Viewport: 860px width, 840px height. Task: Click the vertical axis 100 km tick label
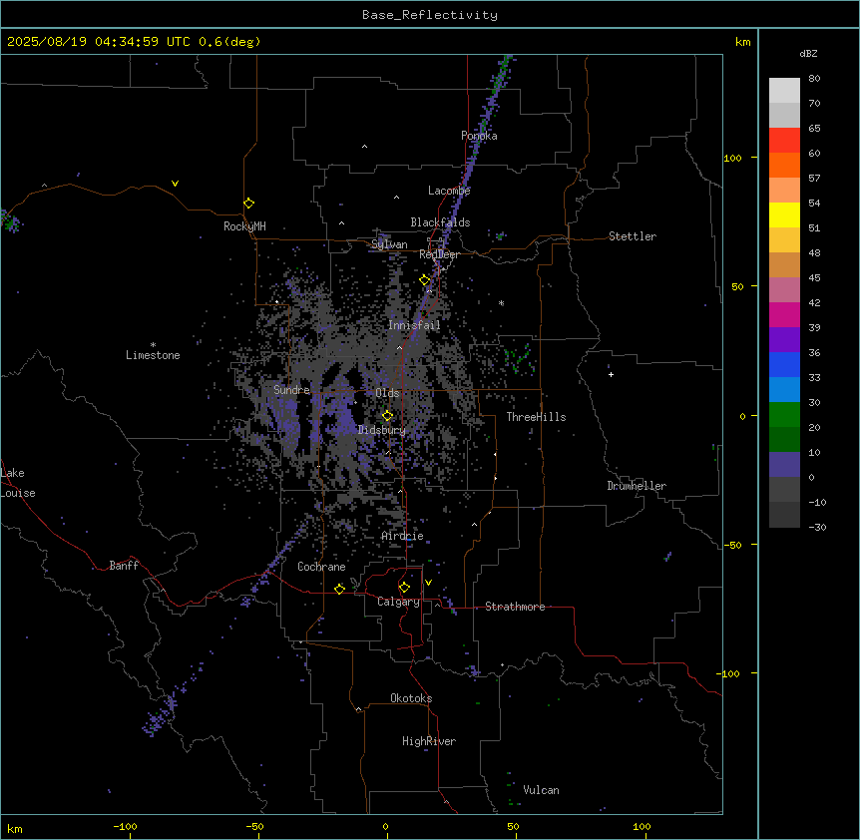pos(732,158)
